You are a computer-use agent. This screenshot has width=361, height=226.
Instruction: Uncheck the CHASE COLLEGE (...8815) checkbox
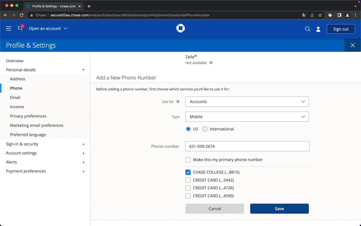[x=188, y=172]
